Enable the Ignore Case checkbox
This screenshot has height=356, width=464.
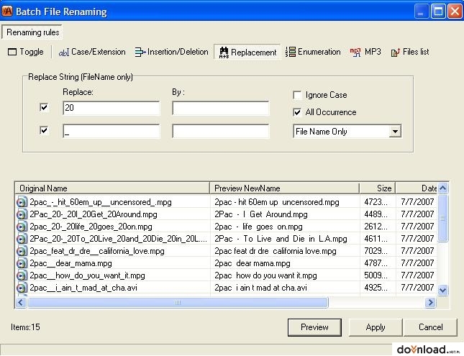pos(297,95)
